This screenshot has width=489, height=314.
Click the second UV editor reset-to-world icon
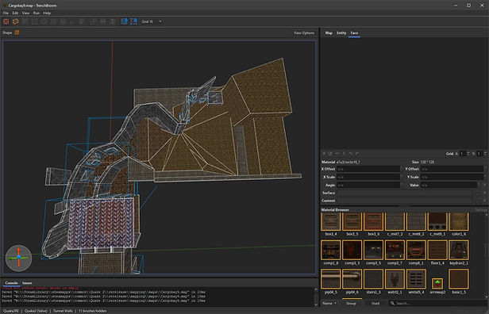coord(330,154)
